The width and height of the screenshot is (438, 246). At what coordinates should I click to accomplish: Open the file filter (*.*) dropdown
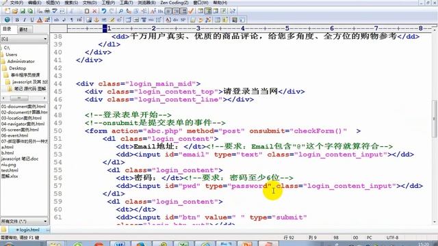(24, 221)
